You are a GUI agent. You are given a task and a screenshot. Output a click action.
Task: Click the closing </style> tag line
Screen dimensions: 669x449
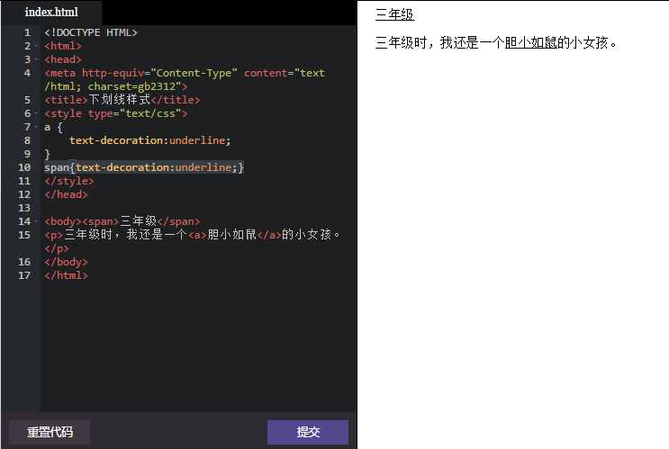point(68,181)
